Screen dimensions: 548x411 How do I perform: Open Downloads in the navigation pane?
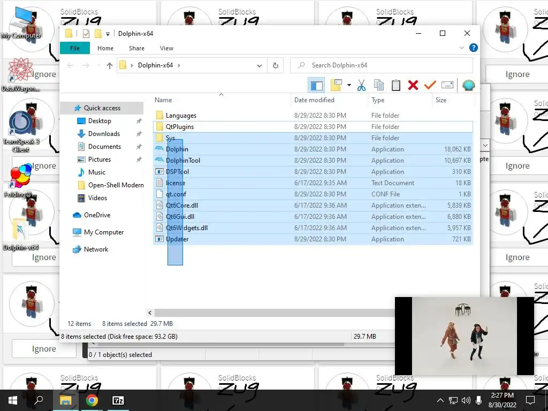pyautogui.click(x=104, y=133)
